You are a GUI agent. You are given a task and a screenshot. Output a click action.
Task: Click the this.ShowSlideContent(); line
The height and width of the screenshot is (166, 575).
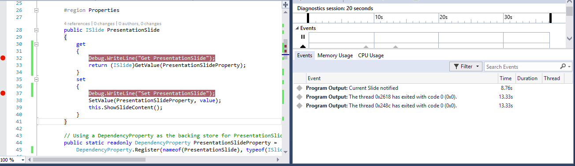coord(126,107)
